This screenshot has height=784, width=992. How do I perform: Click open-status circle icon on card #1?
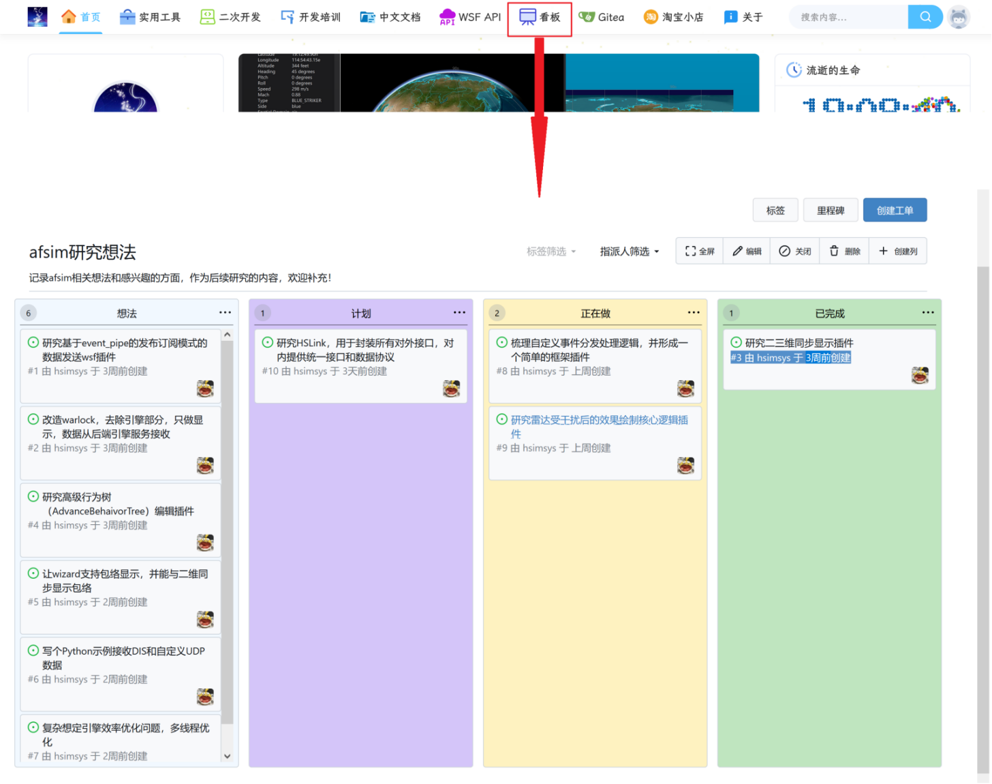33,343
